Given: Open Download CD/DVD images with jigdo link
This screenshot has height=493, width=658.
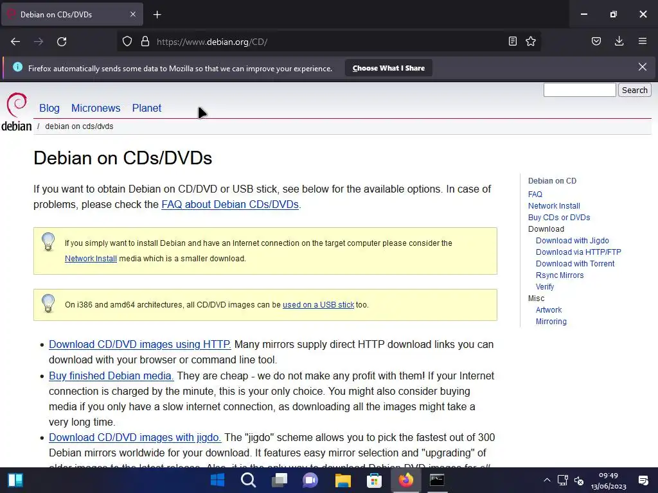Looking at the screenshot, I should (135, 437).
